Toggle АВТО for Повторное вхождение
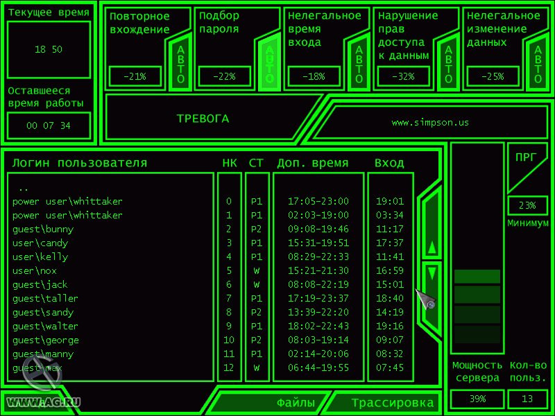Viewport: 555px width, 416px height. [x=180, y=64]
